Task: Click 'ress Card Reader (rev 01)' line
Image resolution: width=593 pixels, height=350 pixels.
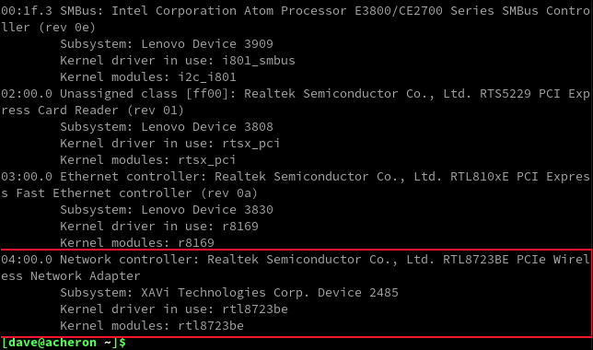Action: (x=92, y=111)
